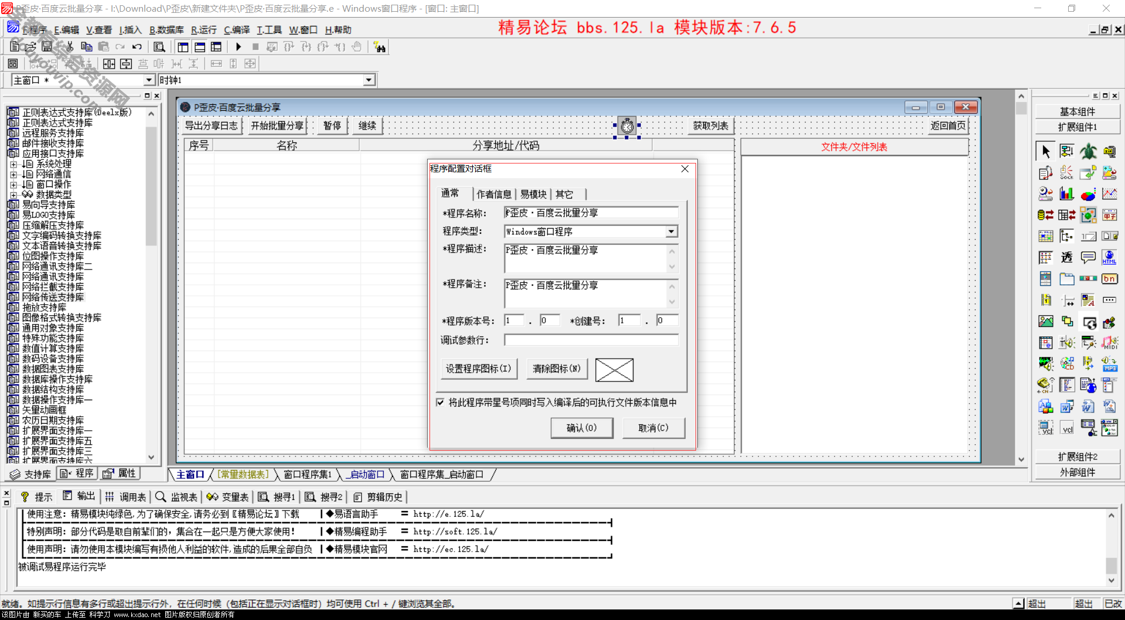
Task: Open the C.编译 menu
Action: 237,30
